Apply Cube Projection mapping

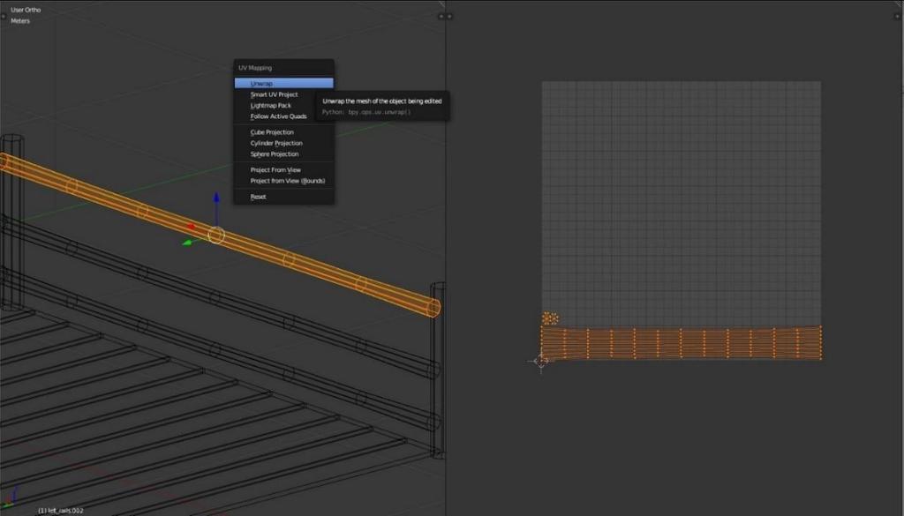click(283, 132)
